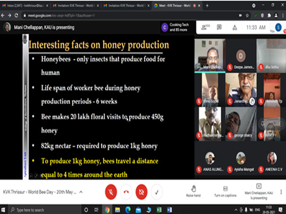Viewport: 286px width, 214px height.
Task: Click the Windows Start button
Action: [x=4, y=210]
